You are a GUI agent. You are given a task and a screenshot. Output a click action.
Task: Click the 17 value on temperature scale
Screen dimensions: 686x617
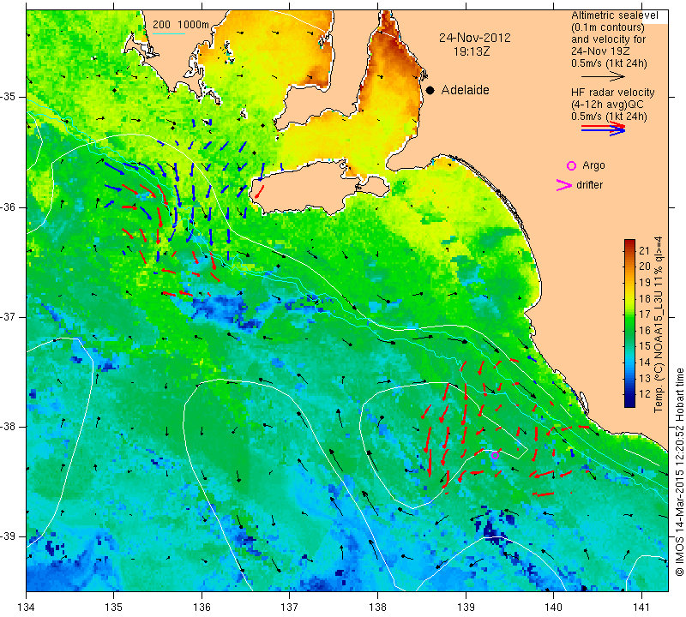(x=645, y=314)
